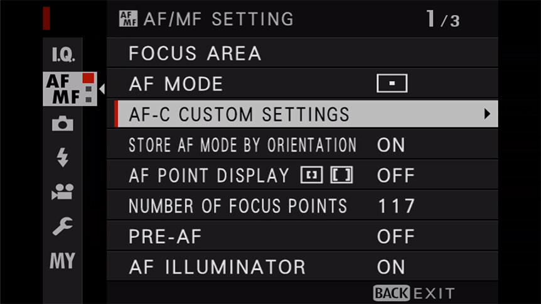Click the page indicator 1/3

[x=442, y=19]
